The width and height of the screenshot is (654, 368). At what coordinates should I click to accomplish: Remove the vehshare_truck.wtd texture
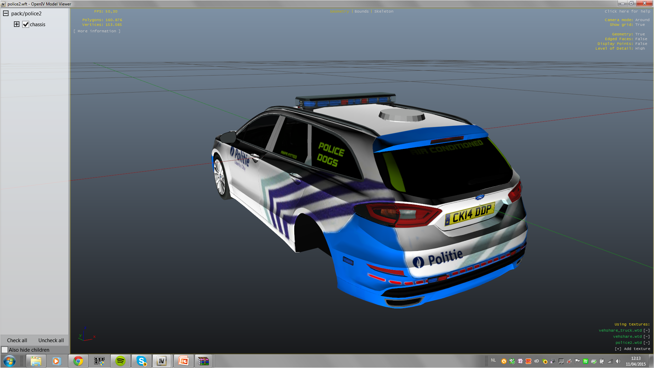pyautogui.click(x=647, y=330)
